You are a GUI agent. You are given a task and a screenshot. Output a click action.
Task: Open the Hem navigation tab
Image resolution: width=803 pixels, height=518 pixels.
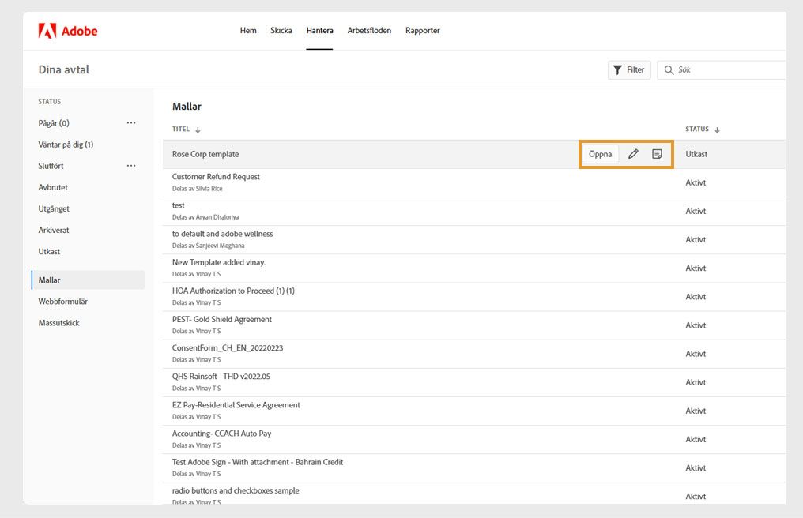point(248,31)
